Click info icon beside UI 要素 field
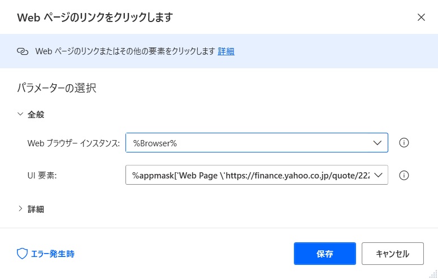The width and height of the screenshot is (438, 279). [x=404, y=176]
